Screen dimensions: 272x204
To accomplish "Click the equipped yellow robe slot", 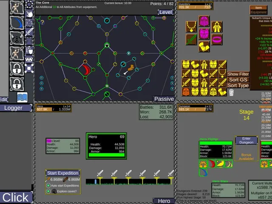I will [x=217, y=27].
